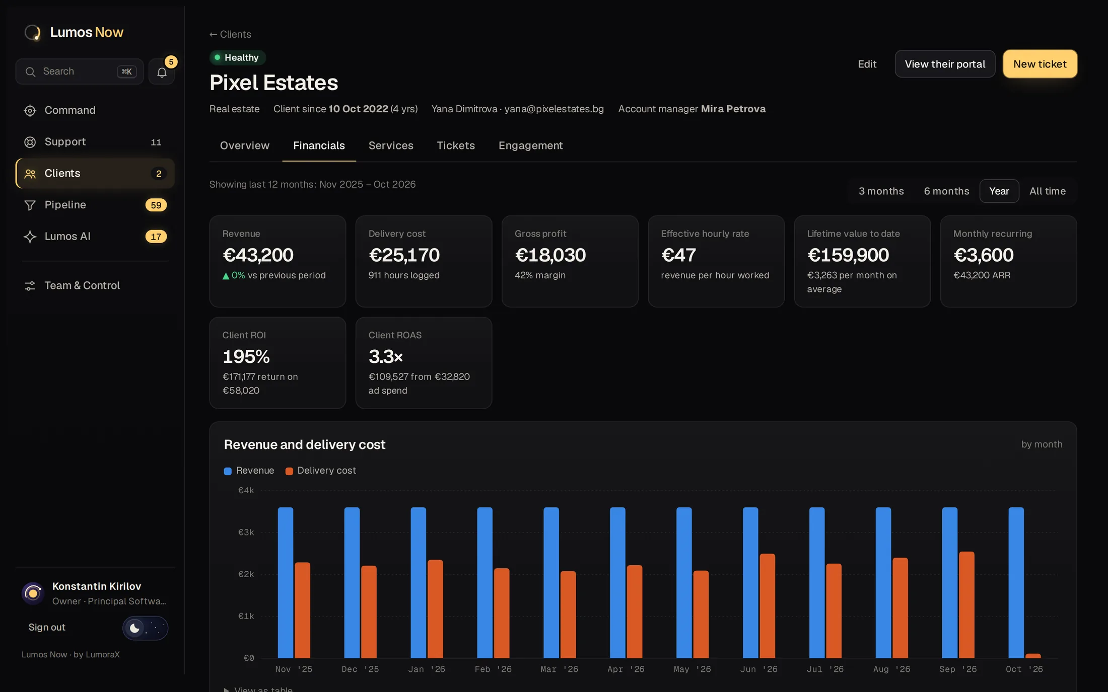Toggle the dark mode moon switch

coord(145,628)
